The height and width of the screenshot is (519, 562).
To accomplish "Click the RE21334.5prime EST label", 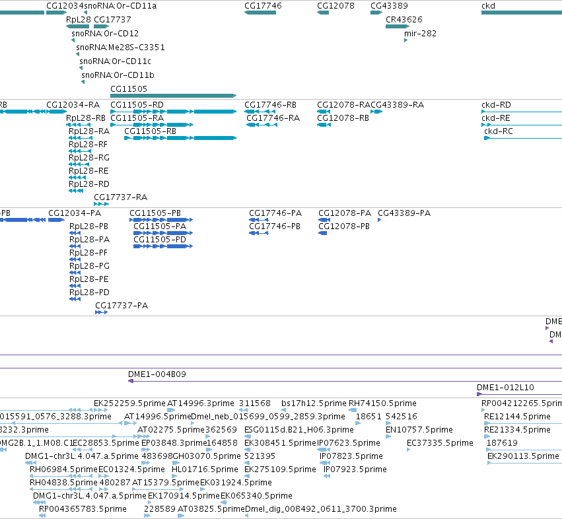I will tap(517, 430).
